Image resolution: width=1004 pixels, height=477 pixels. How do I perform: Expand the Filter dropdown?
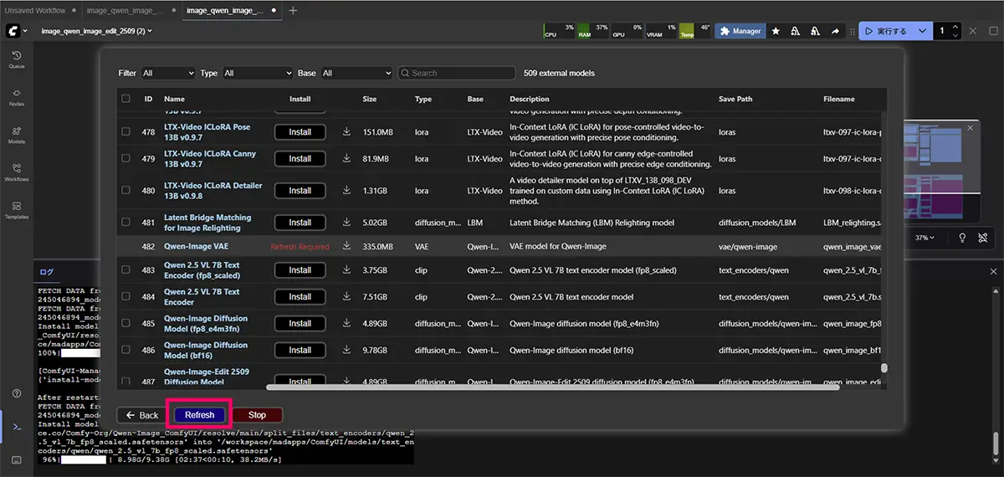pyautogui.click(x=167, y=74)
